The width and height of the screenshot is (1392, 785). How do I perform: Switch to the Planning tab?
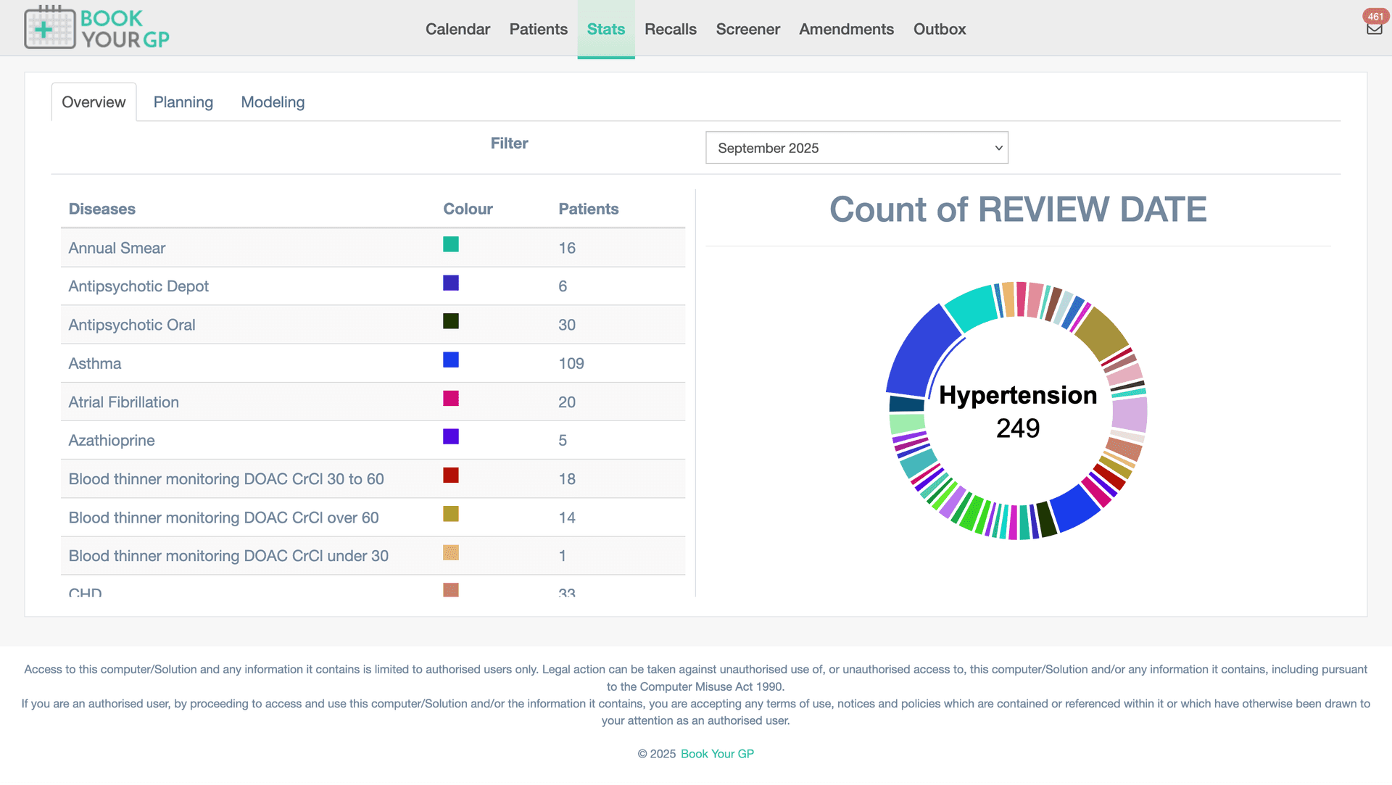[183, 102]
